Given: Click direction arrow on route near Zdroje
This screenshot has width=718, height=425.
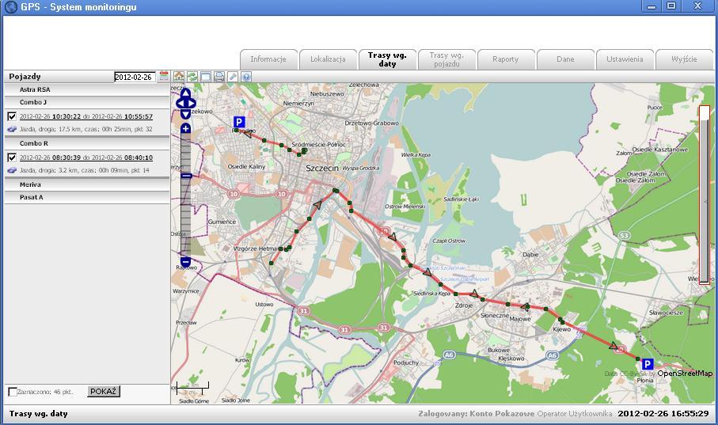Looking at the screenshot, I should click(x=474, y=293).
